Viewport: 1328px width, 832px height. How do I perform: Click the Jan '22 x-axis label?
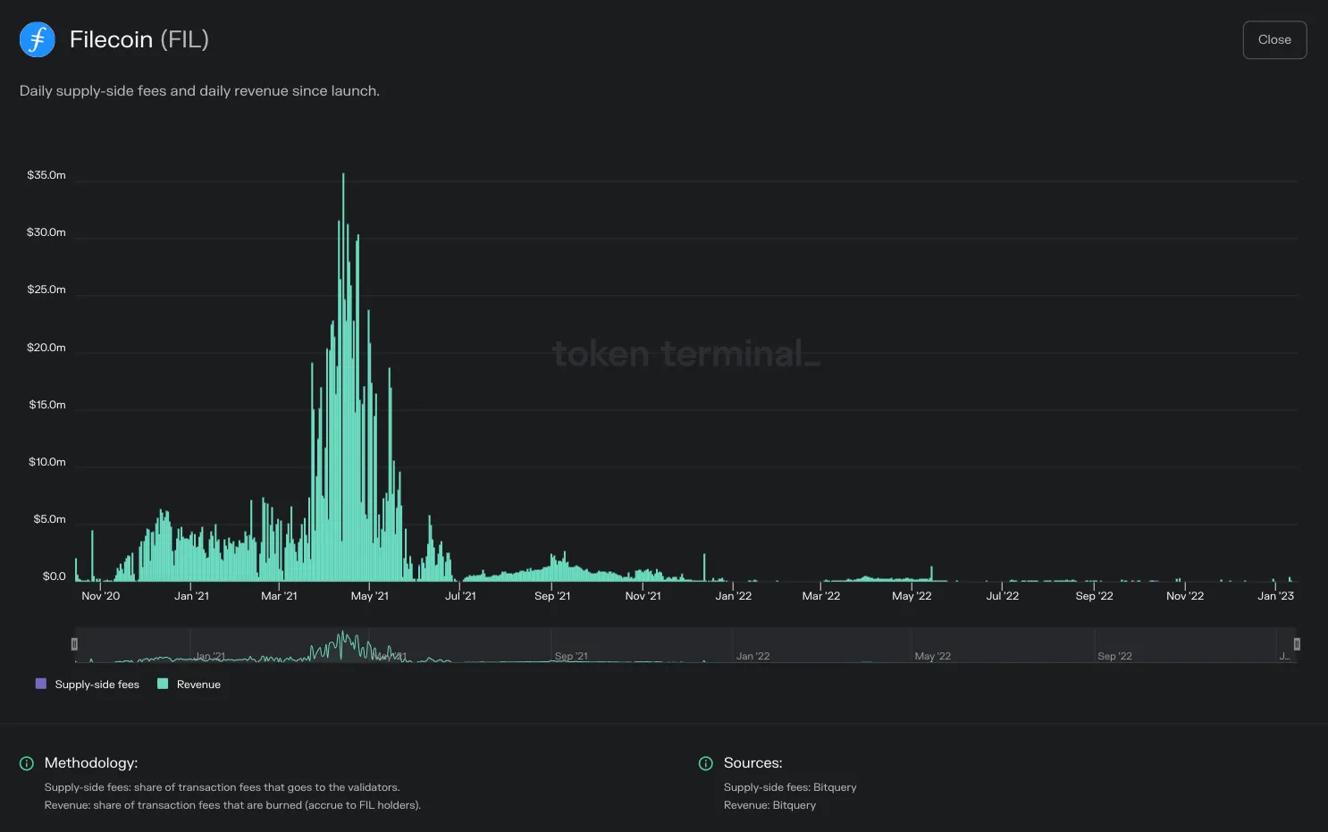click(x=734, y=596)
